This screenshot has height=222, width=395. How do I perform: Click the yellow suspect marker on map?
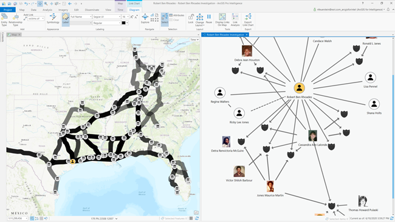pos(72,161)
